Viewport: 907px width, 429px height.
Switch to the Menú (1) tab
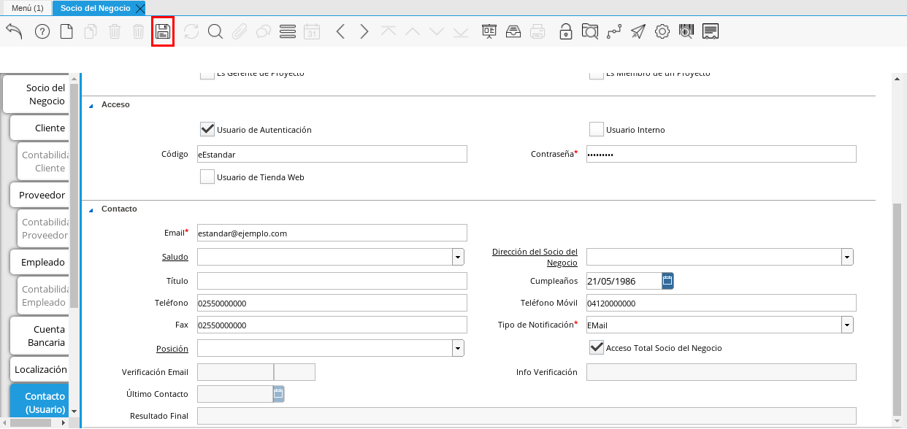point(27,8)
